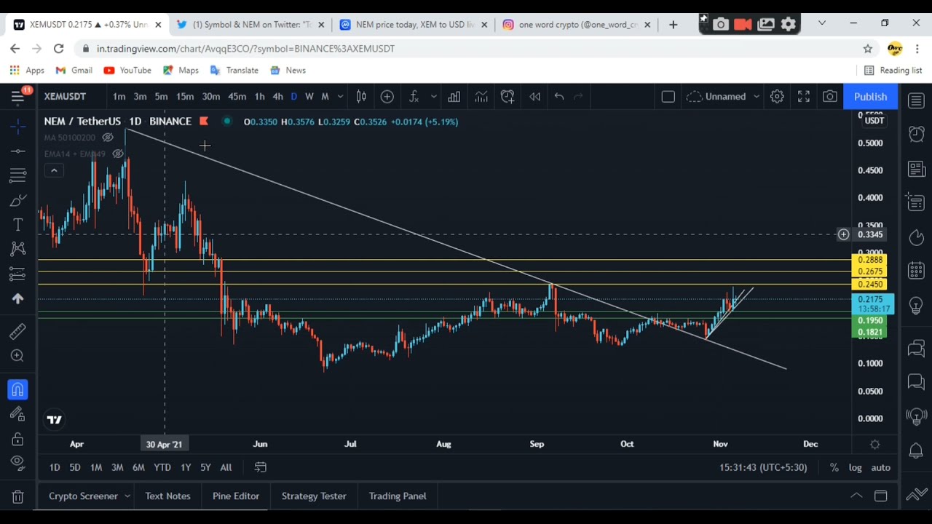Collapse the indicator legend arrow
Viewport: 932px width, 524px height.
click(x=54, y=170)
